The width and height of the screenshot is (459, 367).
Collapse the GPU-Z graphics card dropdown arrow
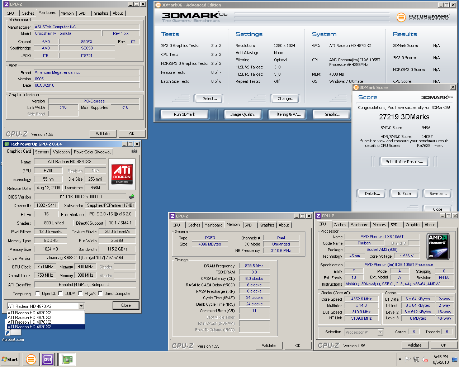[x=81, y=306]
